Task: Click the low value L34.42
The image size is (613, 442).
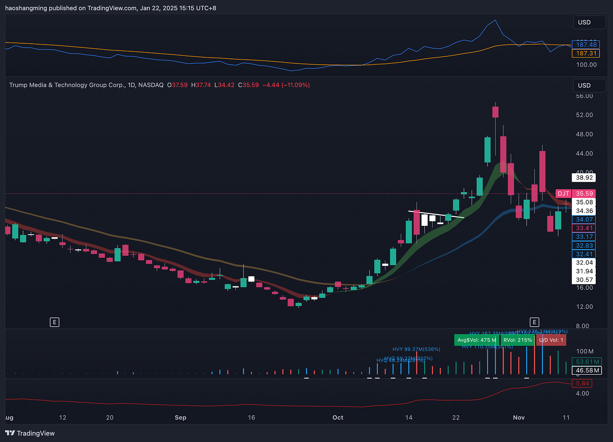Action: [224, 85]
